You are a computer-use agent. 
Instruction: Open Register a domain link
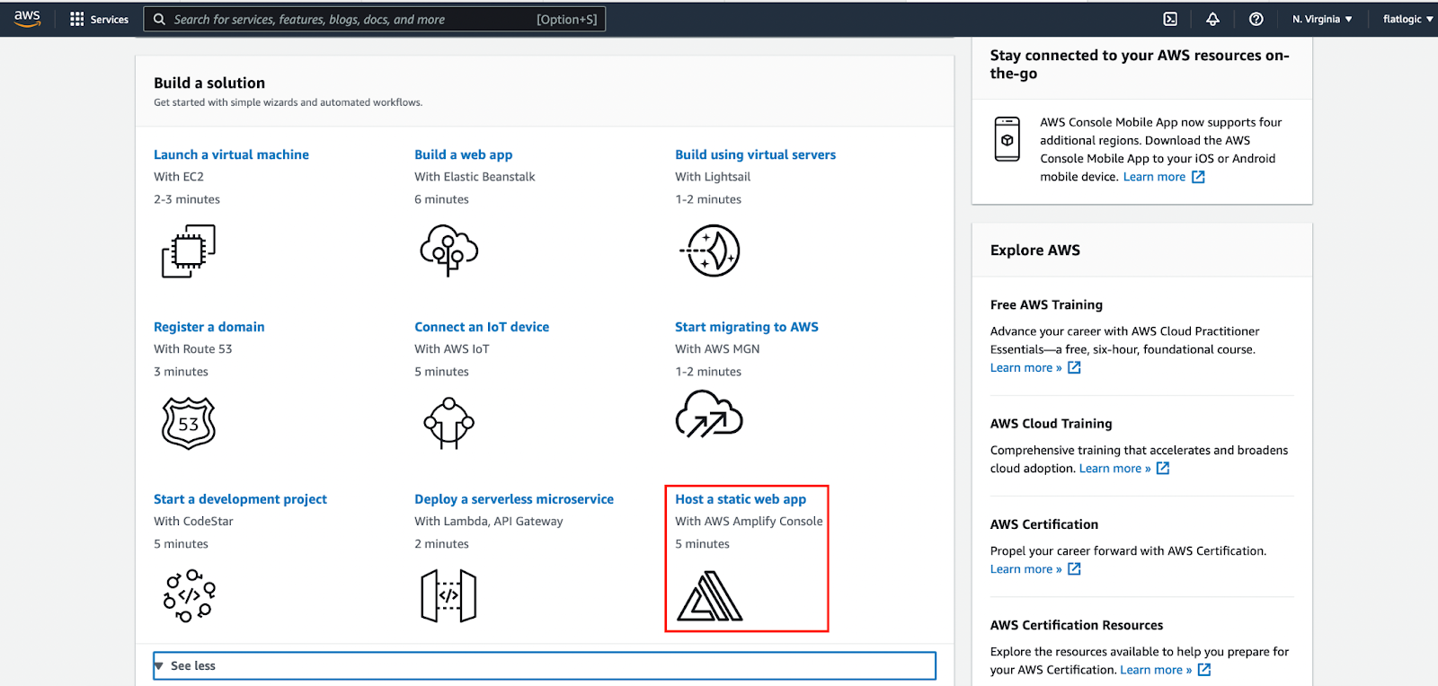coord(209,327)
